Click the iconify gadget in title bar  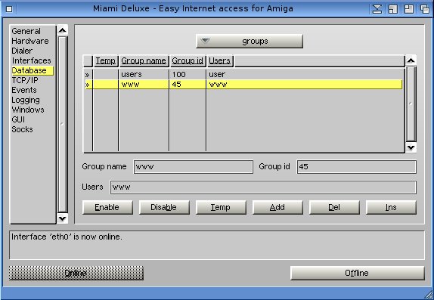click(x=377, y=9)
